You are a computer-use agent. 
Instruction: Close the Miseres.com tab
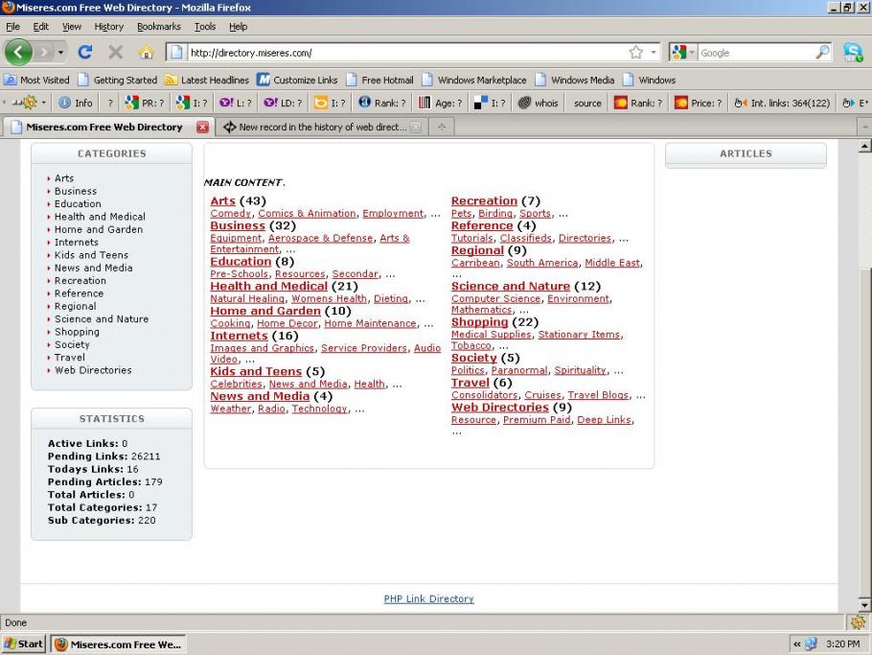coord(202,127)
